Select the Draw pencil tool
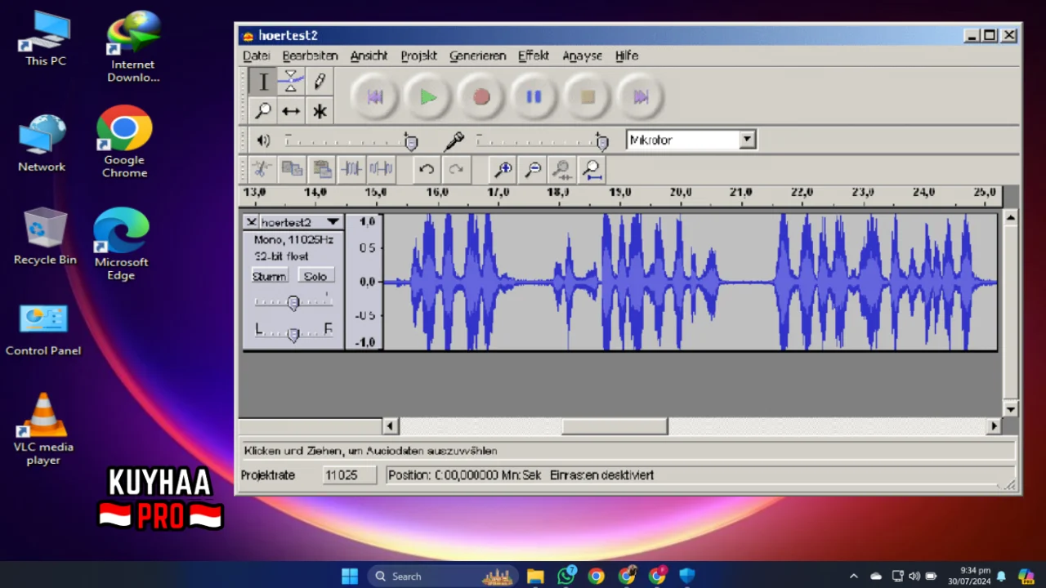The image size is (1046, 588). coord(320,82)
